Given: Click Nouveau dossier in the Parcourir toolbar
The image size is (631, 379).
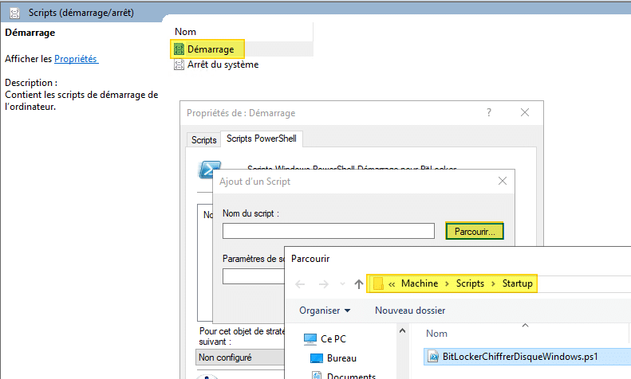Looking at the screenshot, I should click(410, 311).
